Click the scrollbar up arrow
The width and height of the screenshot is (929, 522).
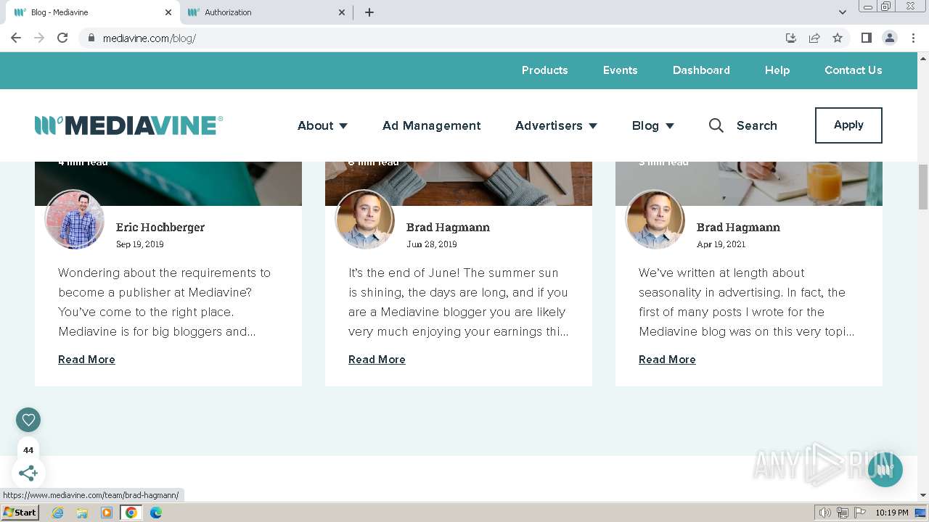pyautogui.click(x=922, y=57)
